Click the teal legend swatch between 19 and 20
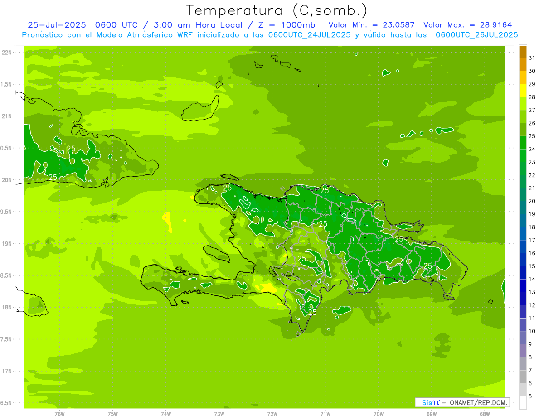 tap(523, 208)
